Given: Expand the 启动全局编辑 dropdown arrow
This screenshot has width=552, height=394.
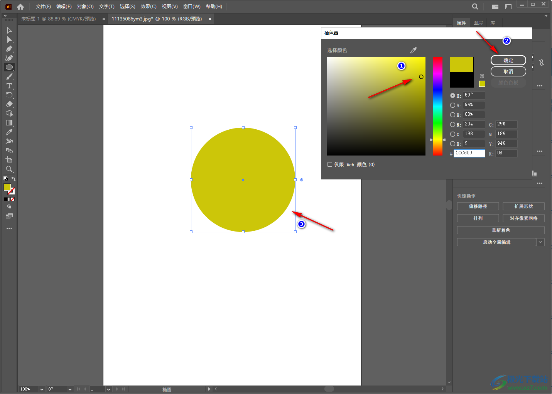Looking at the screenshot, I should click(540, 242).
